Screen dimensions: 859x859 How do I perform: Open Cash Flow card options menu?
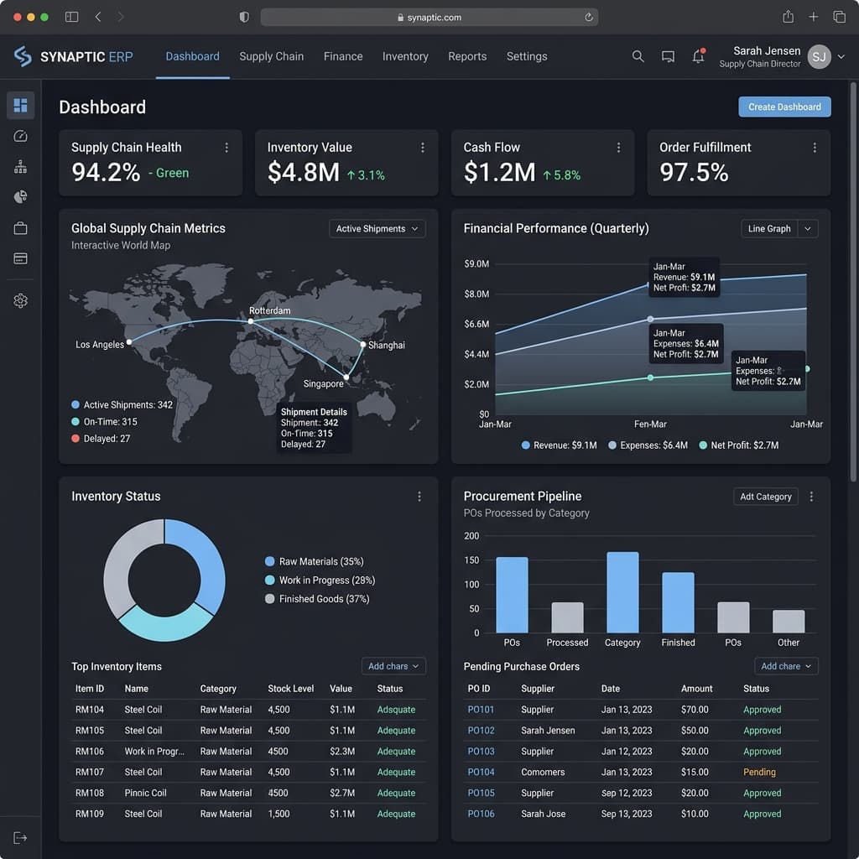[618, 148]
